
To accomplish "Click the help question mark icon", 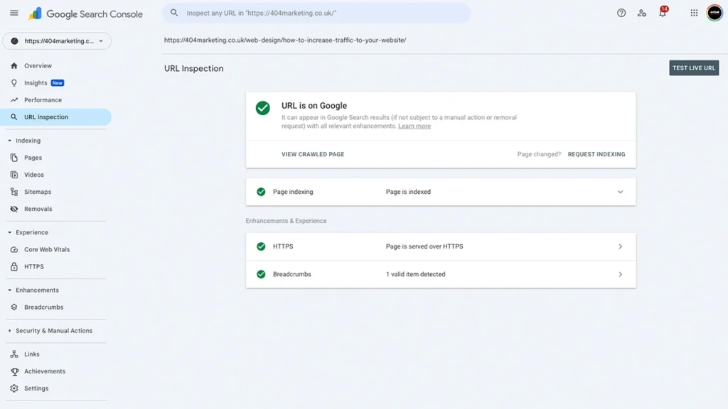I will coord(621,13).
